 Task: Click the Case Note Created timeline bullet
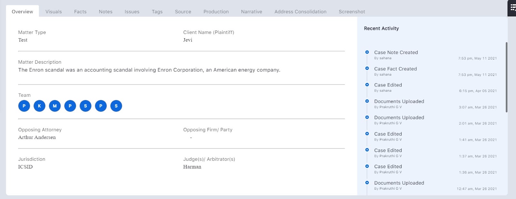coord(367,52)
